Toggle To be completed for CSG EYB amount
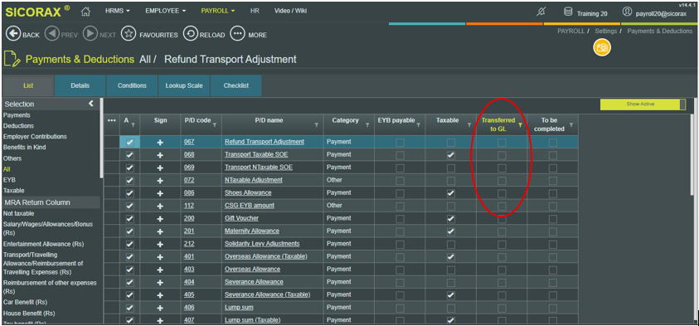This screenshot has width=699, height=326. pos(553,206)
